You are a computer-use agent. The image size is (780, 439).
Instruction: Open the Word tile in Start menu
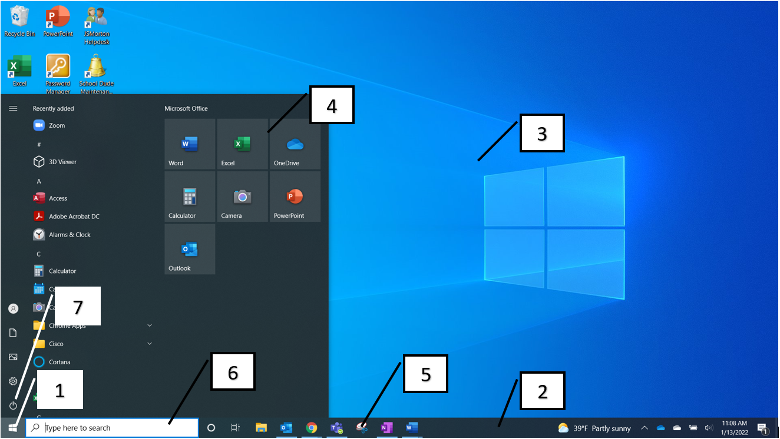tap(189, 144)
